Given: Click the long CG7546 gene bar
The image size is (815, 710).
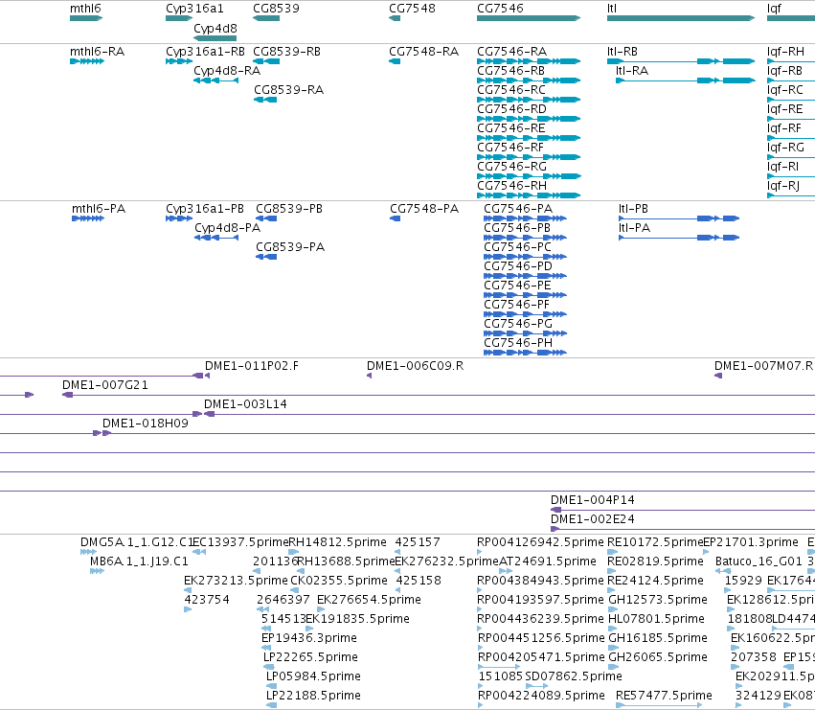Looking at the screenshot, I should pyautogui.click(x=528, y=18).
